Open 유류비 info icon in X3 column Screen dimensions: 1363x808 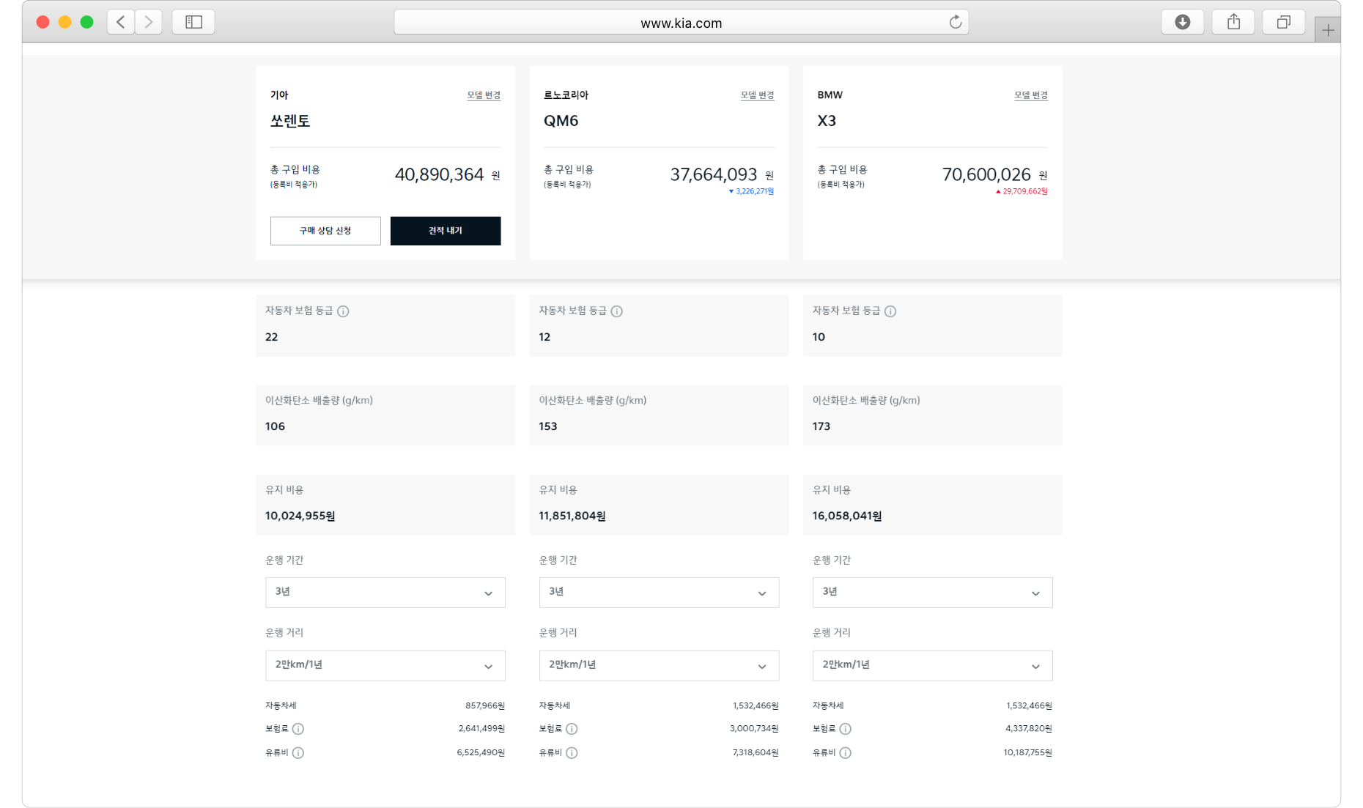pos(846,752)
